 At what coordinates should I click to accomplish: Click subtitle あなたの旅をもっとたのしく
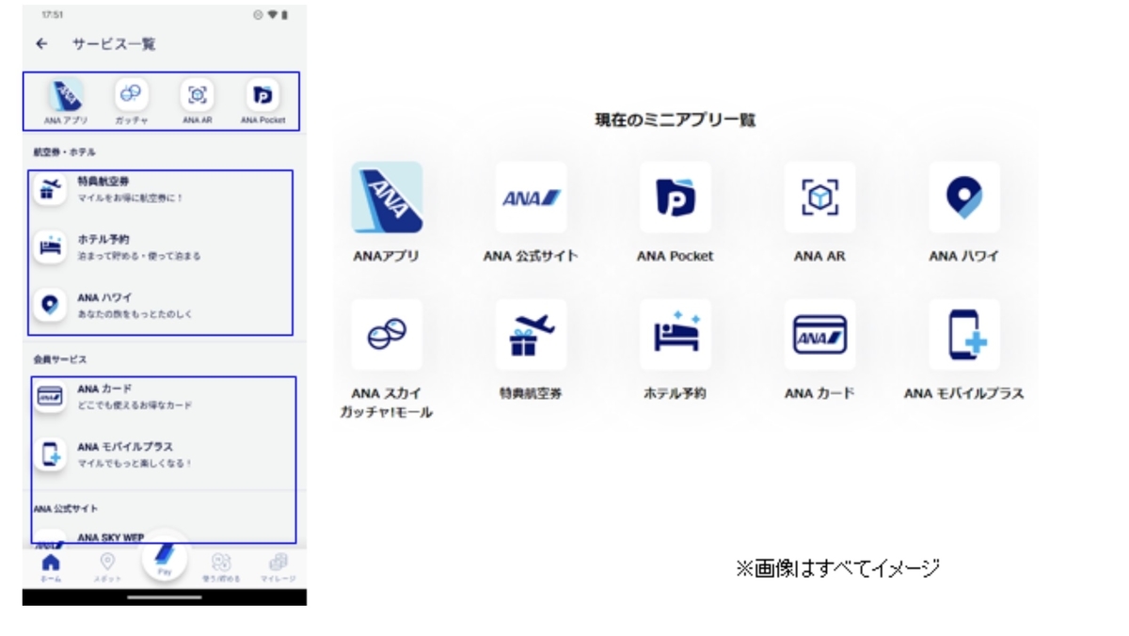[x=135, y=314]
